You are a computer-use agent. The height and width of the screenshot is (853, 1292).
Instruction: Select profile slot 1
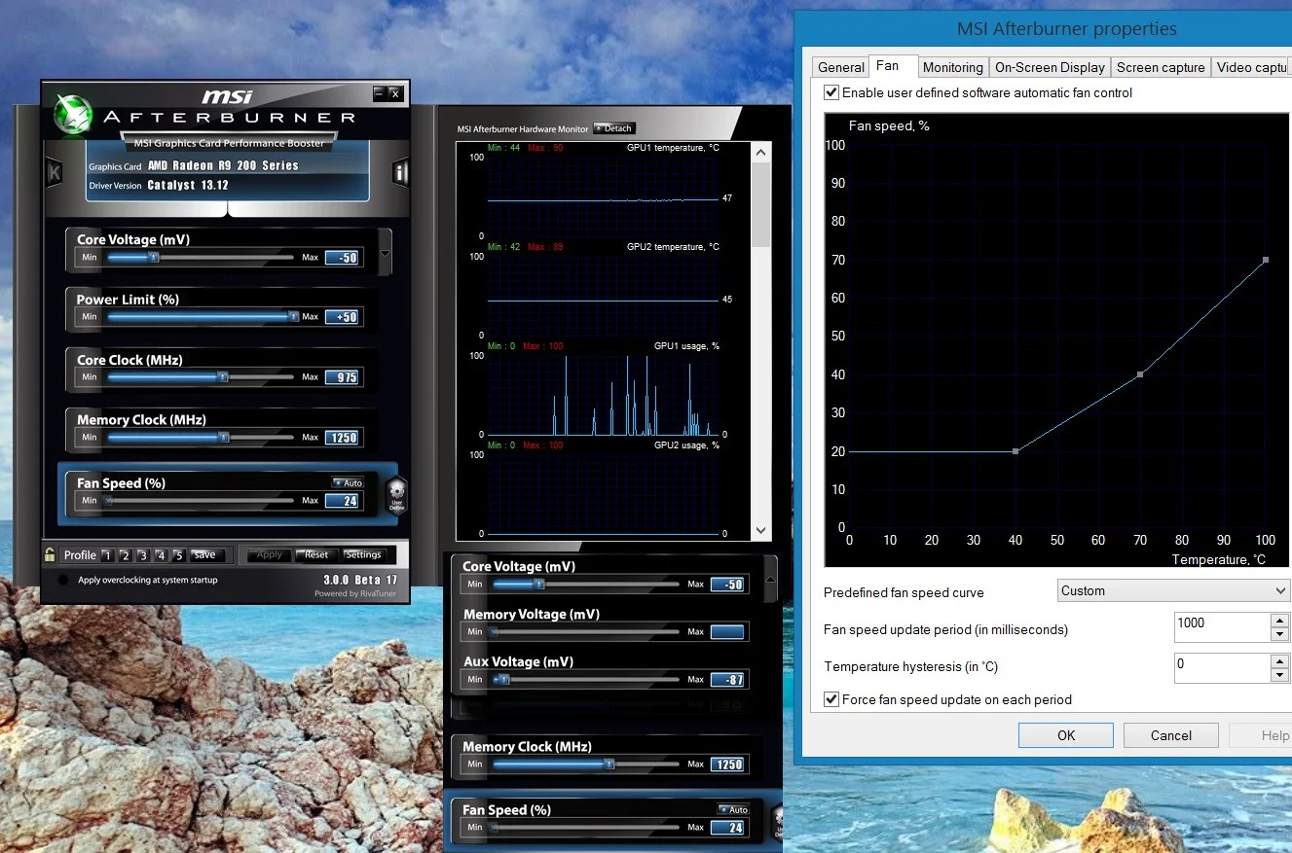point(107,555)
